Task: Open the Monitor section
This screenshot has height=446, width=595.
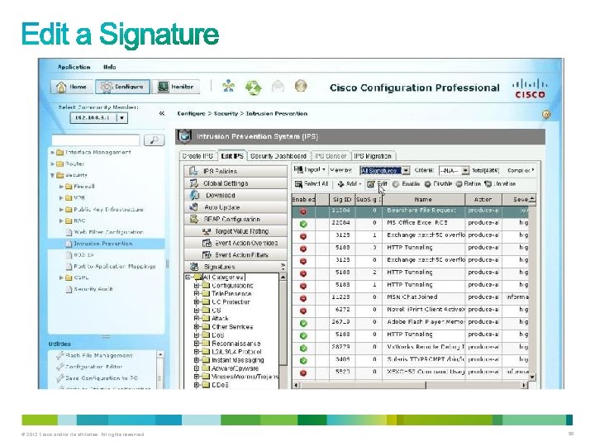Action: tap(176, 87)
